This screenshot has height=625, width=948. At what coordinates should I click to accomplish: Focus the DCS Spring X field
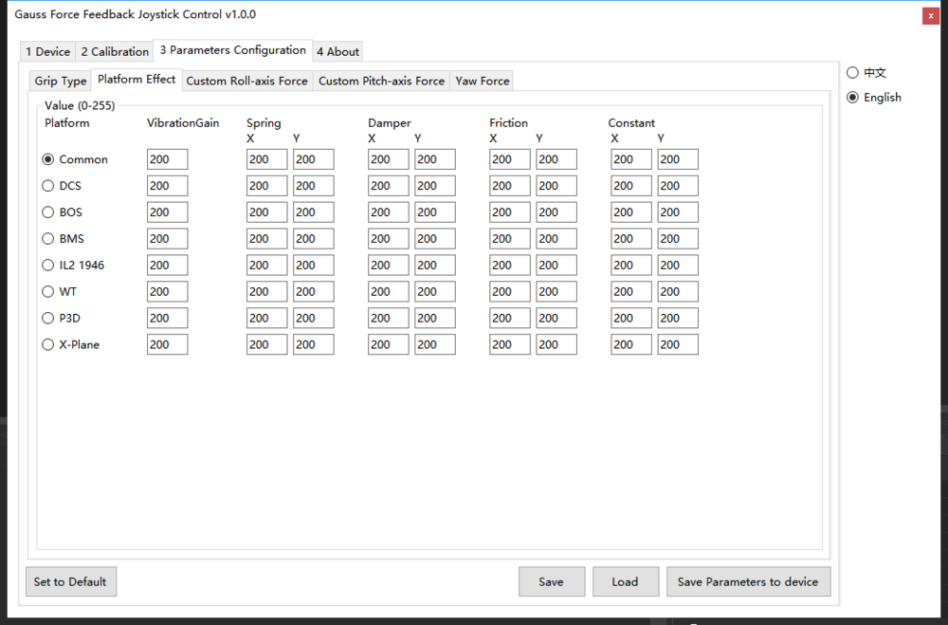pos(266,186)
